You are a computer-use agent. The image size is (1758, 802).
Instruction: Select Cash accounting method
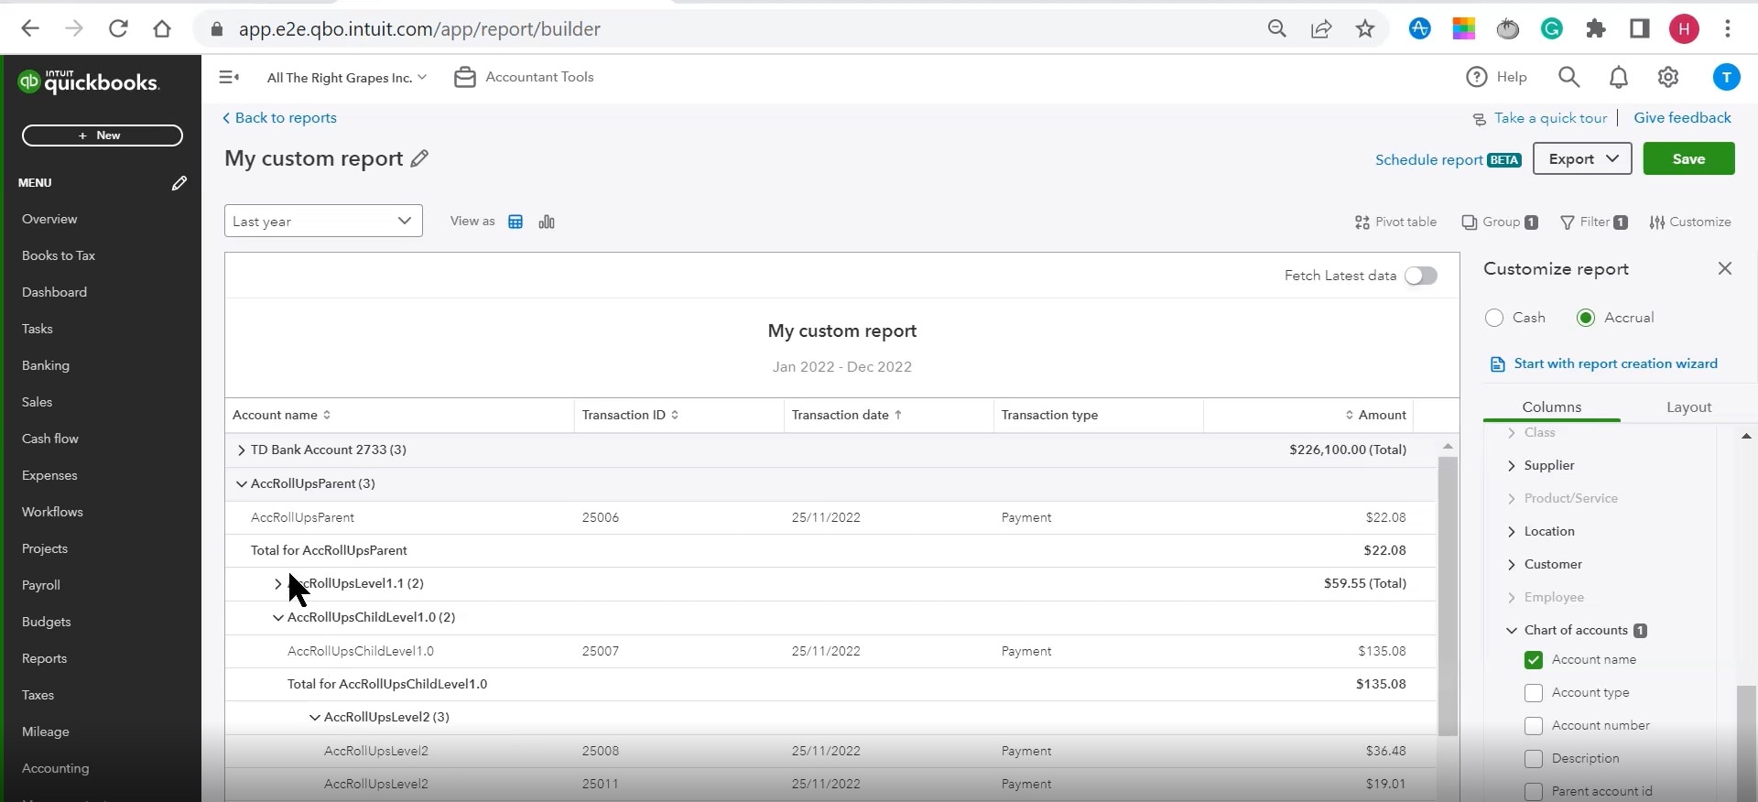(1494, 318)
